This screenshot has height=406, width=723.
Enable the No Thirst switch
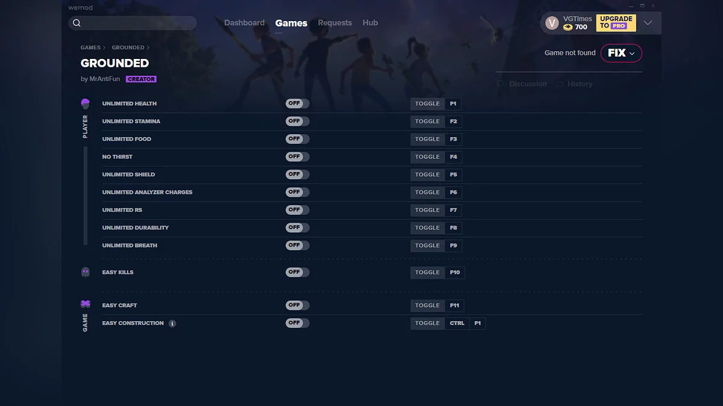[298, 156]
